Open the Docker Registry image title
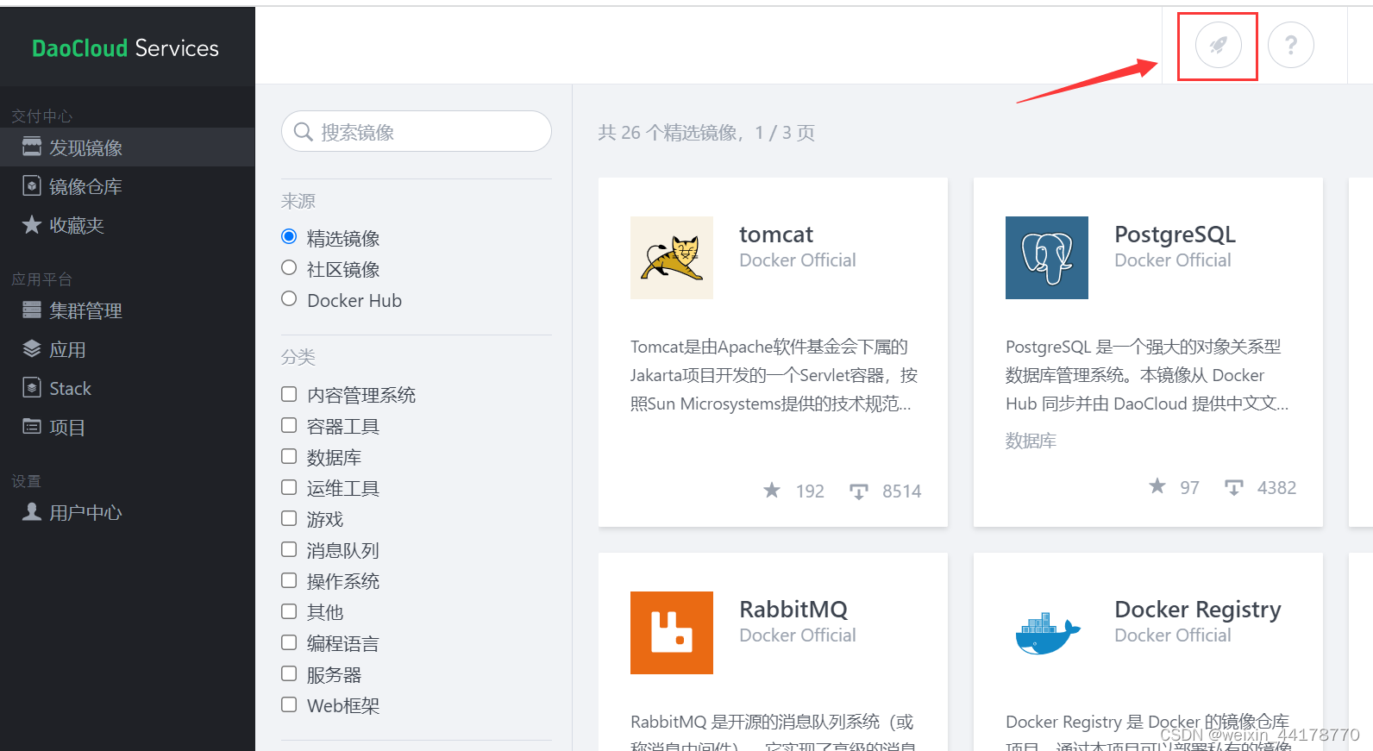The image size is (1373, 751). coord(1198,610)
